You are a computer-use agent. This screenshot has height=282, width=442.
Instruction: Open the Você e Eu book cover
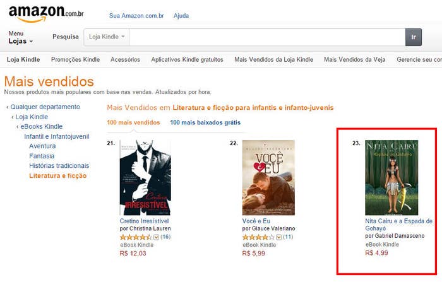tap(268, 178)
